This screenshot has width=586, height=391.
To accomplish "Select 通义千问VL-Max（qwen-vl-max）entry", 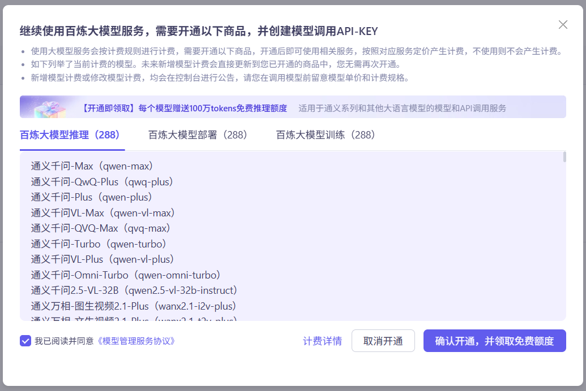I will coord(102,214).
